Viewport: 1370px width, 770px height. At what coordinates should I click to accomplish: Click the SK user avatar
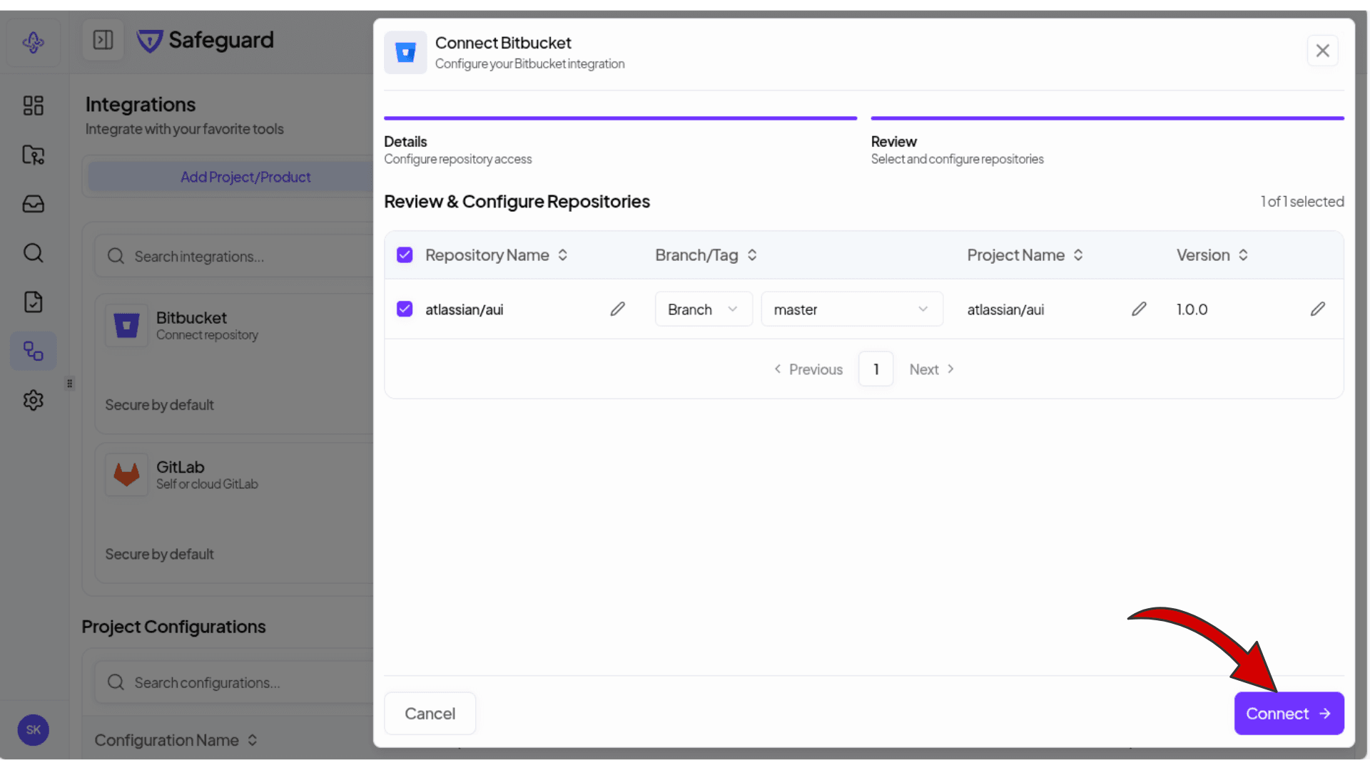(33, 730)
